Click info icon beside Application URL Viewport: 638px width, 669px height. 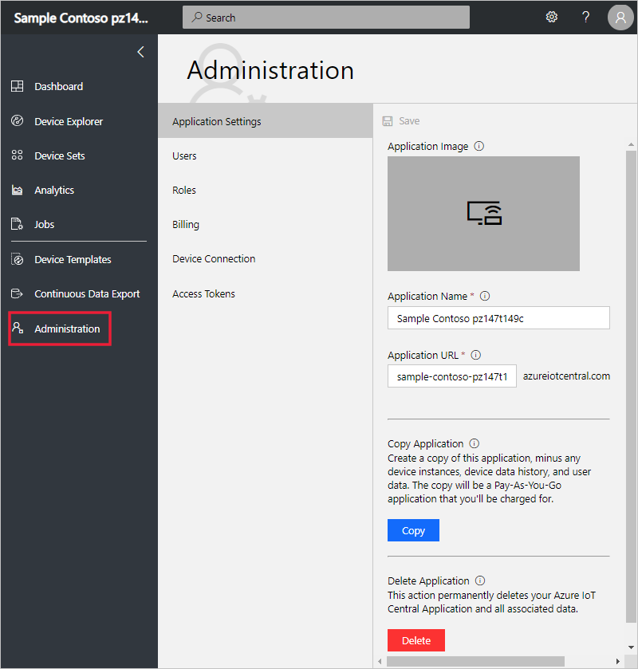[476, 355]
